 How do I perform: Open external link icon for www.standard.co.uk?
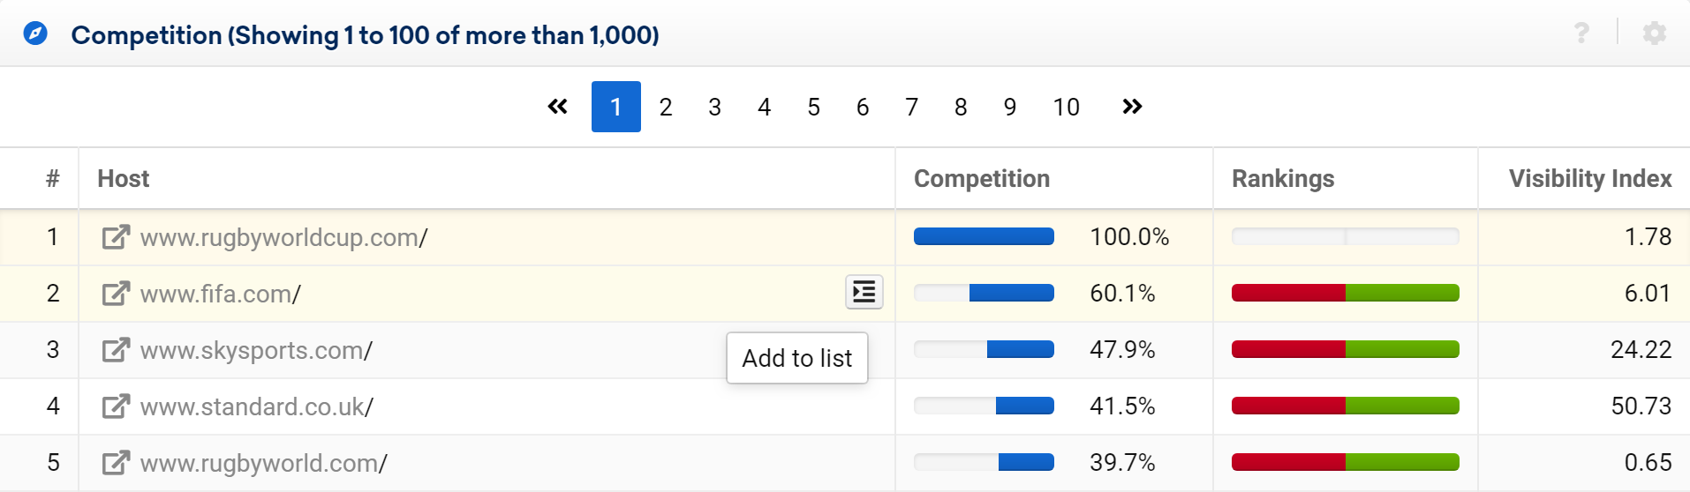click(x=116, y=406)
